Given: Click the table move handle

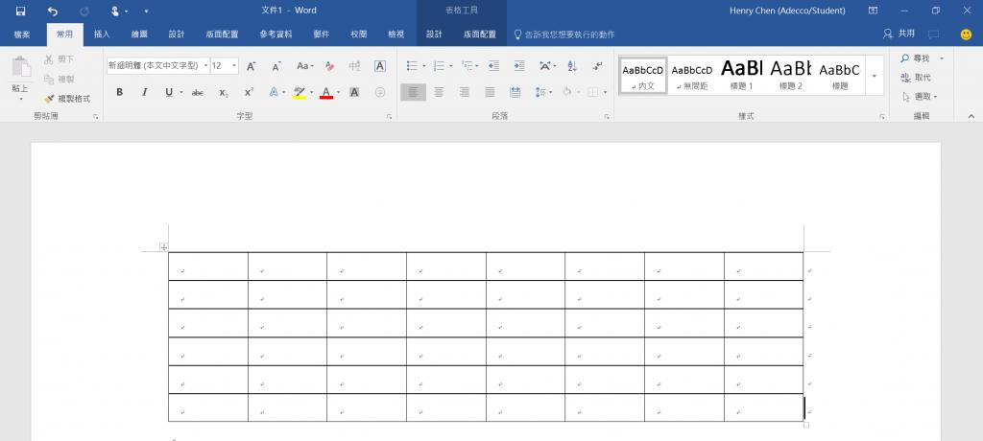Looking at the screenshot, I should [163, 247].
